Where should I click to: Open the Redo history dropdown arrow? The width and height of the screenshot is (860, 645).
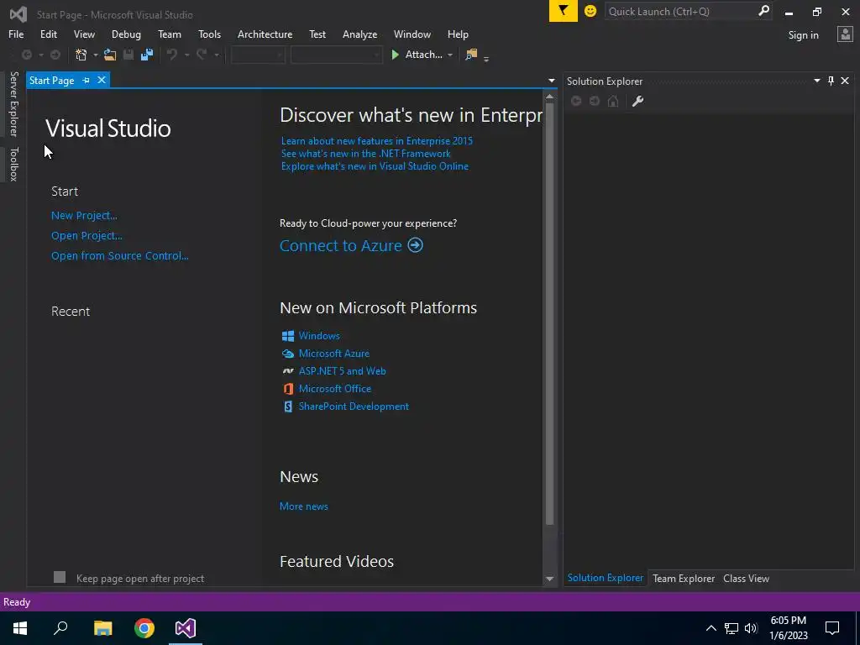pyautogui.click(x=216, y=55)
